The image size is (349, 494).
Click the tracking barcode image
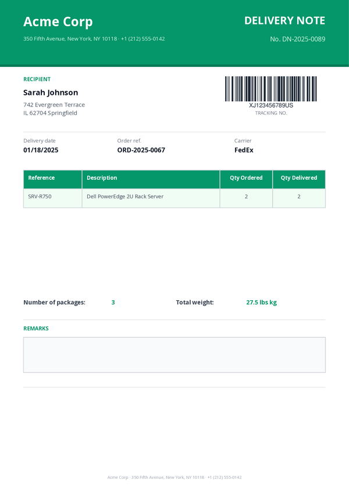(271, 89)
